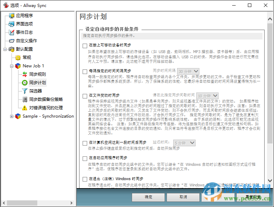Open the 30 分钟 sync interval dropdown

pos(188,72)
